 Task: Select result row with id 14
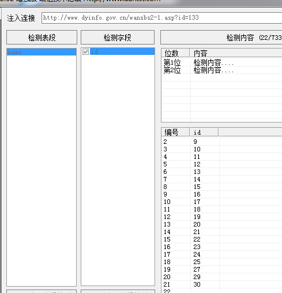click(x=222, y=179)
